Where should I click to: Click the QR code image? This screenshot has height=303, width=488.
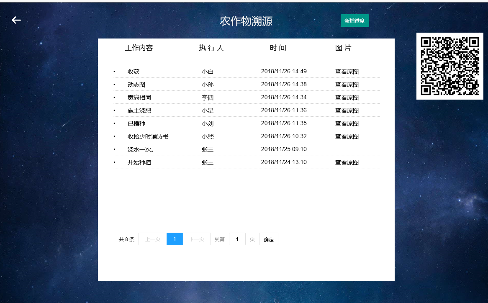[449, 66]
